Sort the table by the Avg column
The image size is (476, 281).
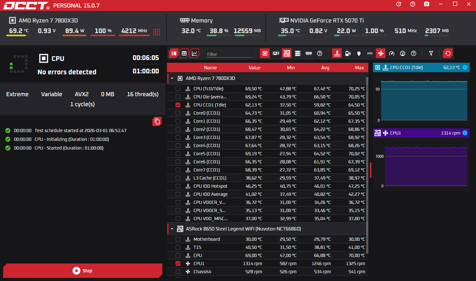click(x=325, y=68)
